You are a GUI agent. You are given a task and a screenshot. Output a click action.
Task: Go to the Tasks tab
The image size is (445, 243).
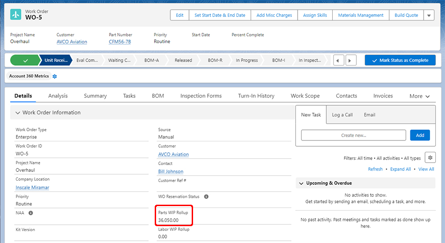pos(129,96)
